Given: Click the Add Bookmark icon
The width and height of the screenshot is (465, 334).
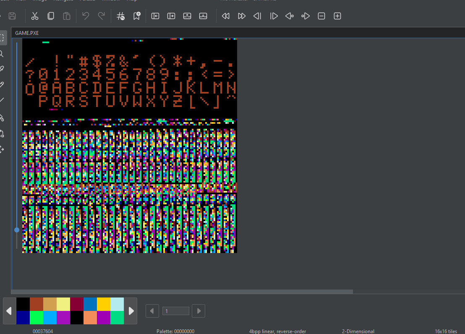Looking at the screenshot, I should [137, 16].
